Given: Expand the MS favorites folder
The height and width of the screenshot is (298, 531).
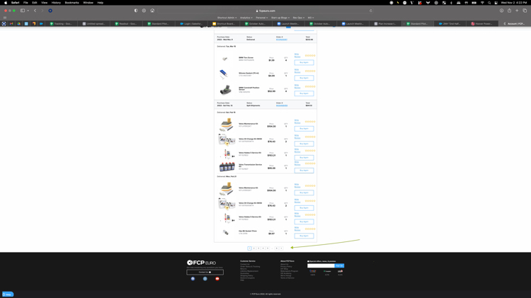Looking at the screenshot, I should [311, 18].
